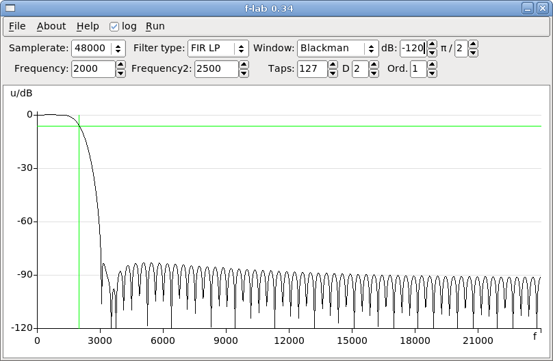Click the π divisor input field
The height and width of the screenshot is (361, 553).
[461, 49]
